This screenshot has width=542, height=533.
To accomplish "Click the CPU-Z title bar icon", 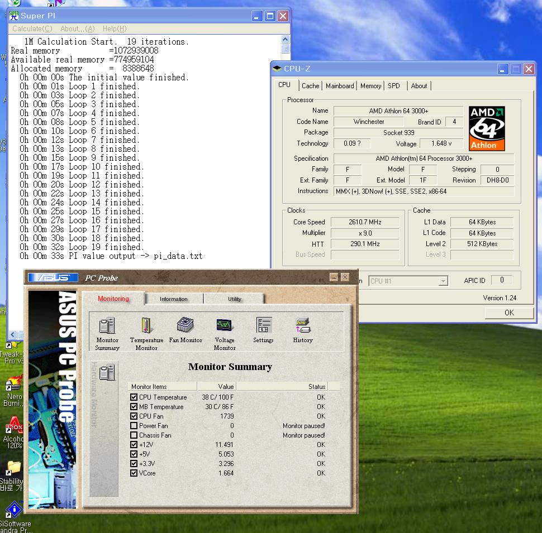I will coord(277,68).
